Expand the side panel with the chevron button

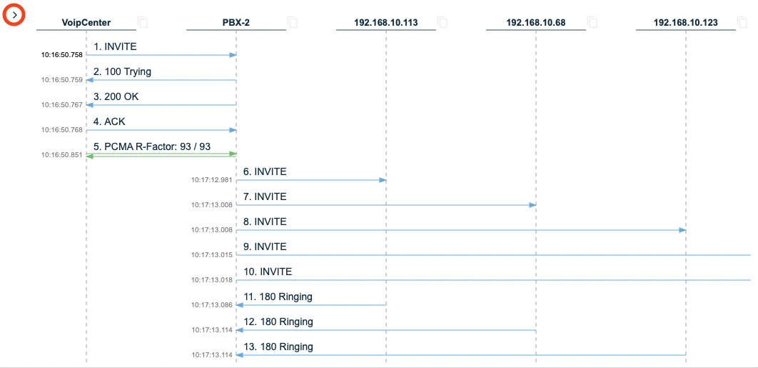coord(14,15)
